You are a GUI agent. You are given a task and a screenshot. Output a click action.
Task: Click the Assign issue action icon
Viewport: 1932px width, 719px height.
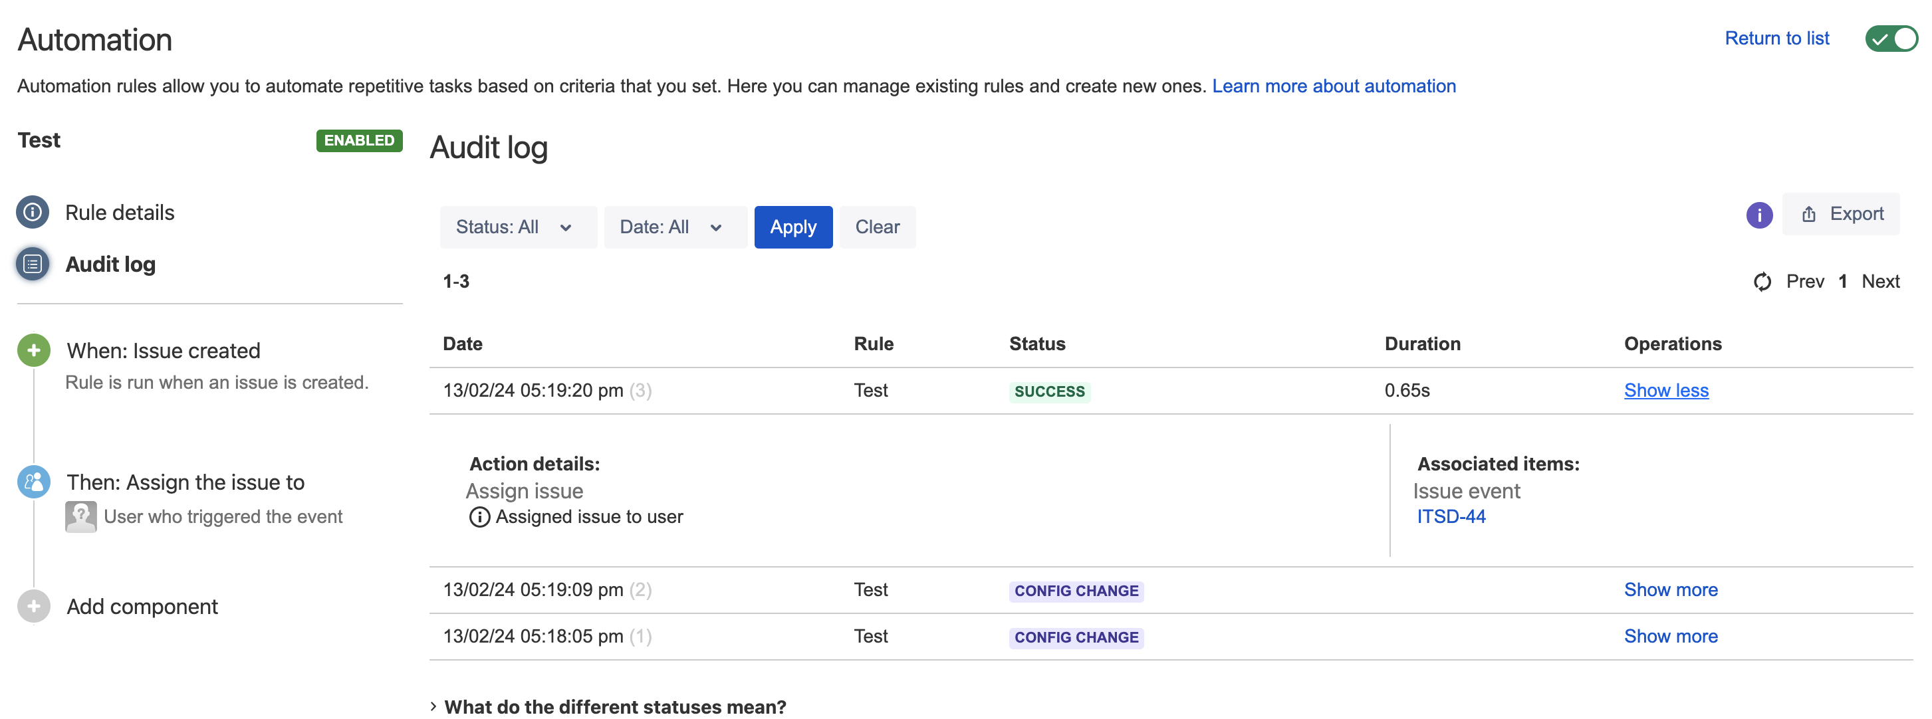[x=34, y=482]
